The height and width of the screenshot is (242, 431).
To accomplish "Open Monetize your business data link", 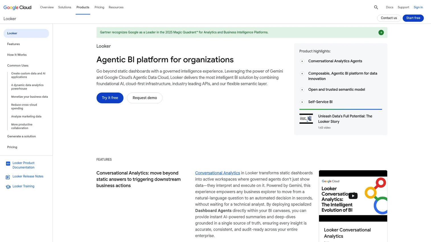I will [30, 97].
